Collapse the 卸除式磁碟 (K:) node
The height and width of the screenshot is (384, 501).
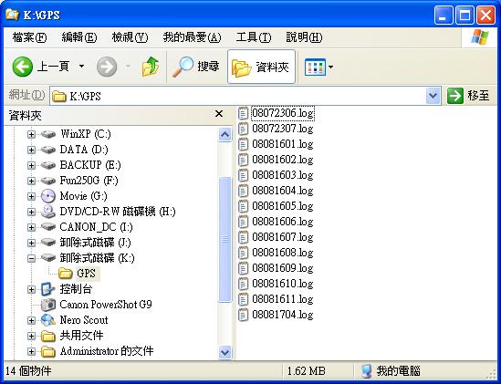[x=31, y=258]
